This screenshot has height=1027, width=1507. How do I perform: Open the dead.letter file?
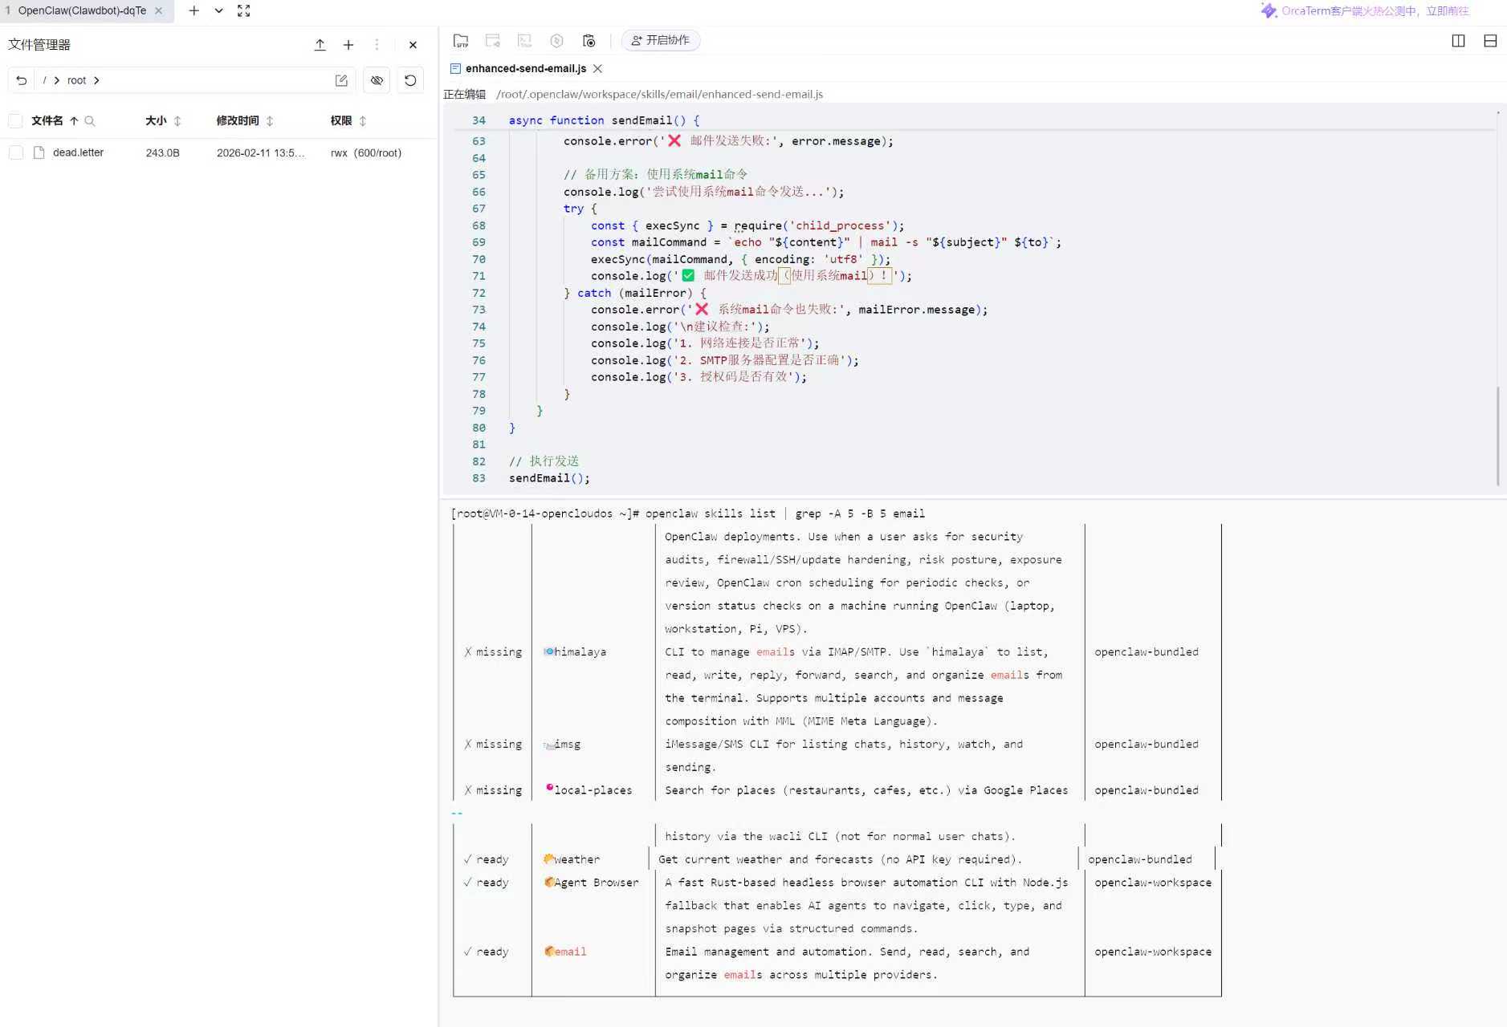coord(78,152)
